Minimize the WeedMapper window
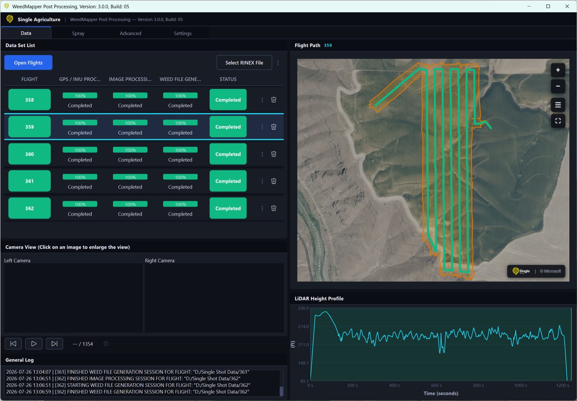 coord(529,6)
